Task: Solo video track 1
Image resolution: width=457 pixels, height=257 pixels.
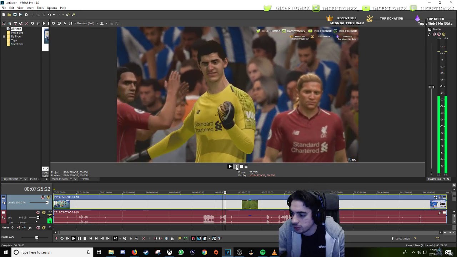Action: 49,197
